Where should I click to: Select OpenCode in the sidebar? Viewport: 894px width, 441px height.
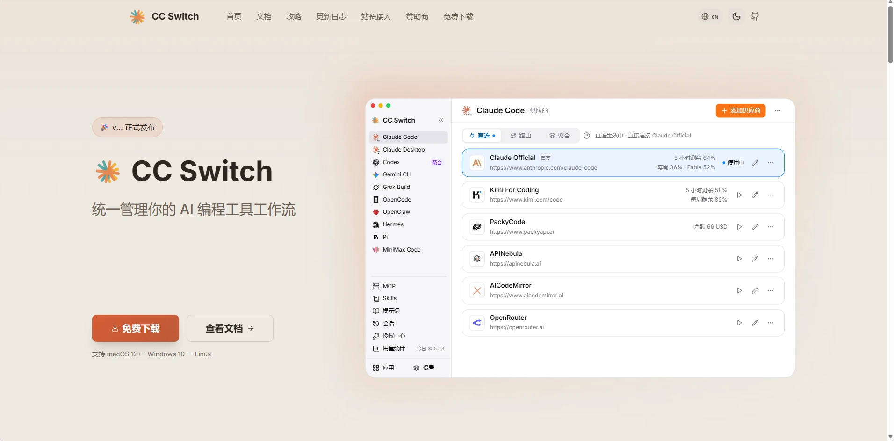tap(408, 200)
